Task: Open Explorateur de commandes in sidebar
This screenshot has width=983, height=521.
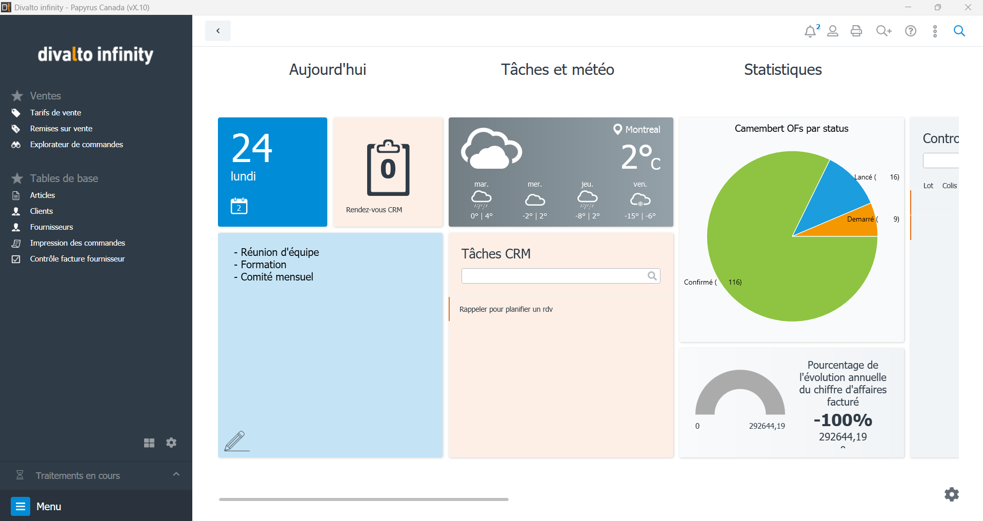Action: 76,145
